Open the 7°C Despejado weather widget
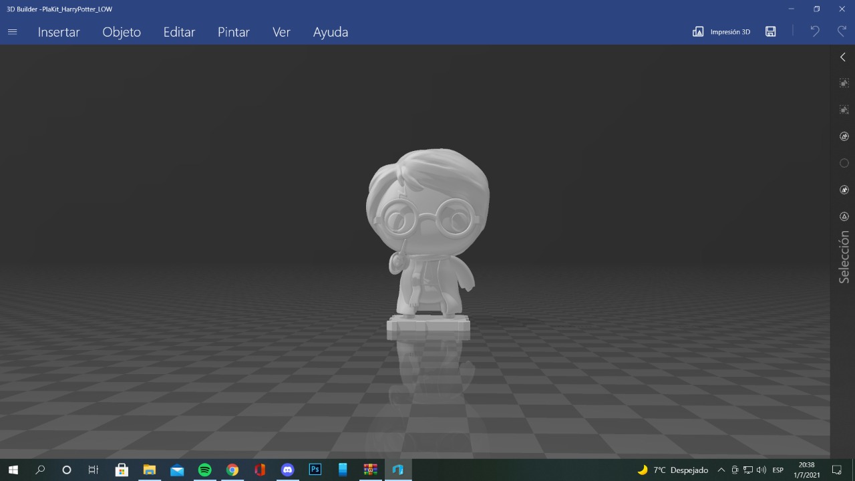Image resolution: width=855 pixels, height=481 pixels. 673,470
